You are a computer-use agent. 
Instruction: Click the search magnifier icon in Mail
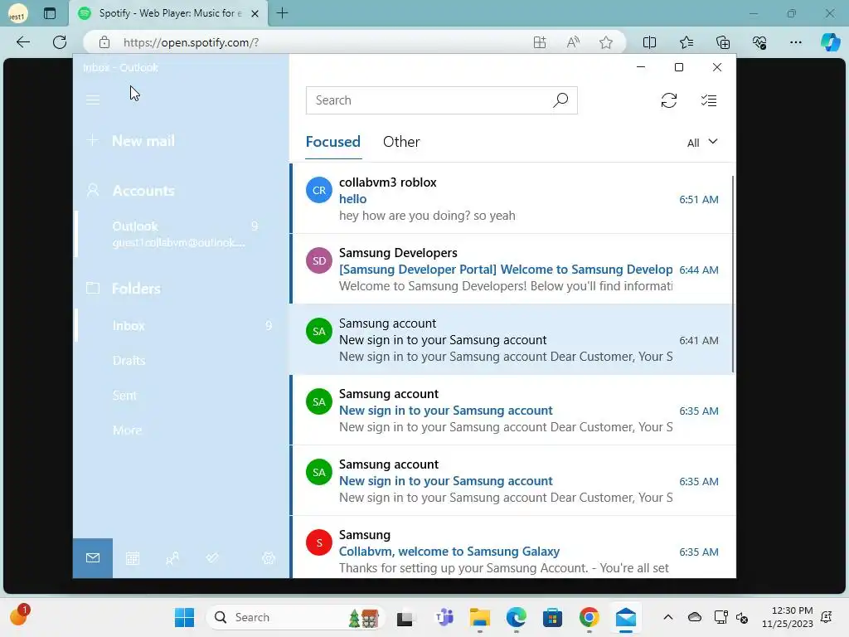pyautogui.click(x=560, y=100)
